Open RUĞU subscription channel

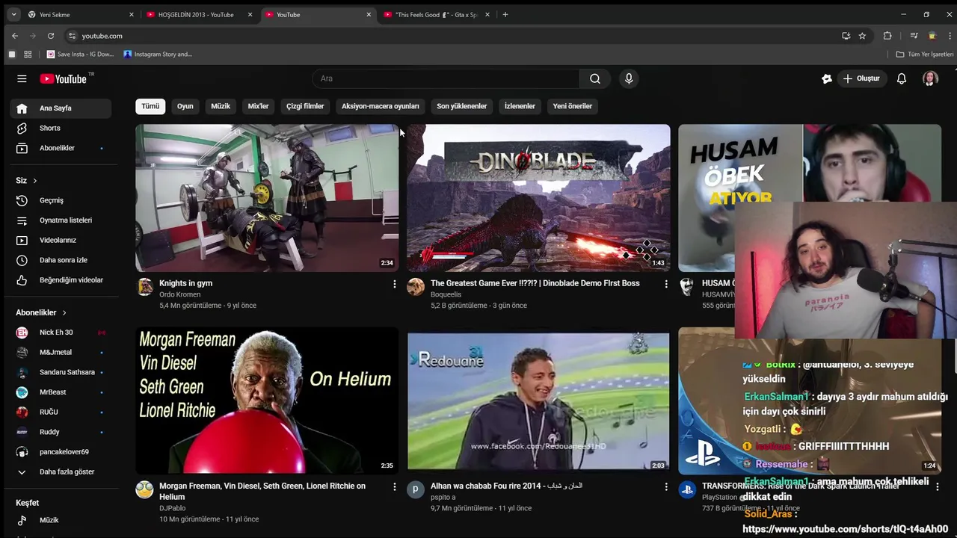(x=61, y=412)
